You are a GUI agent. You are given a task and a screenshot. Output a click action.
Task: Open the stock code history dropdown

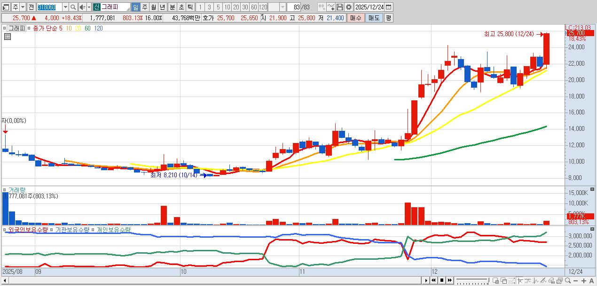point(65,7)
